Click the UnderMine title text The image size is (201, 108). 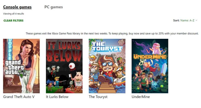[141, 97]
